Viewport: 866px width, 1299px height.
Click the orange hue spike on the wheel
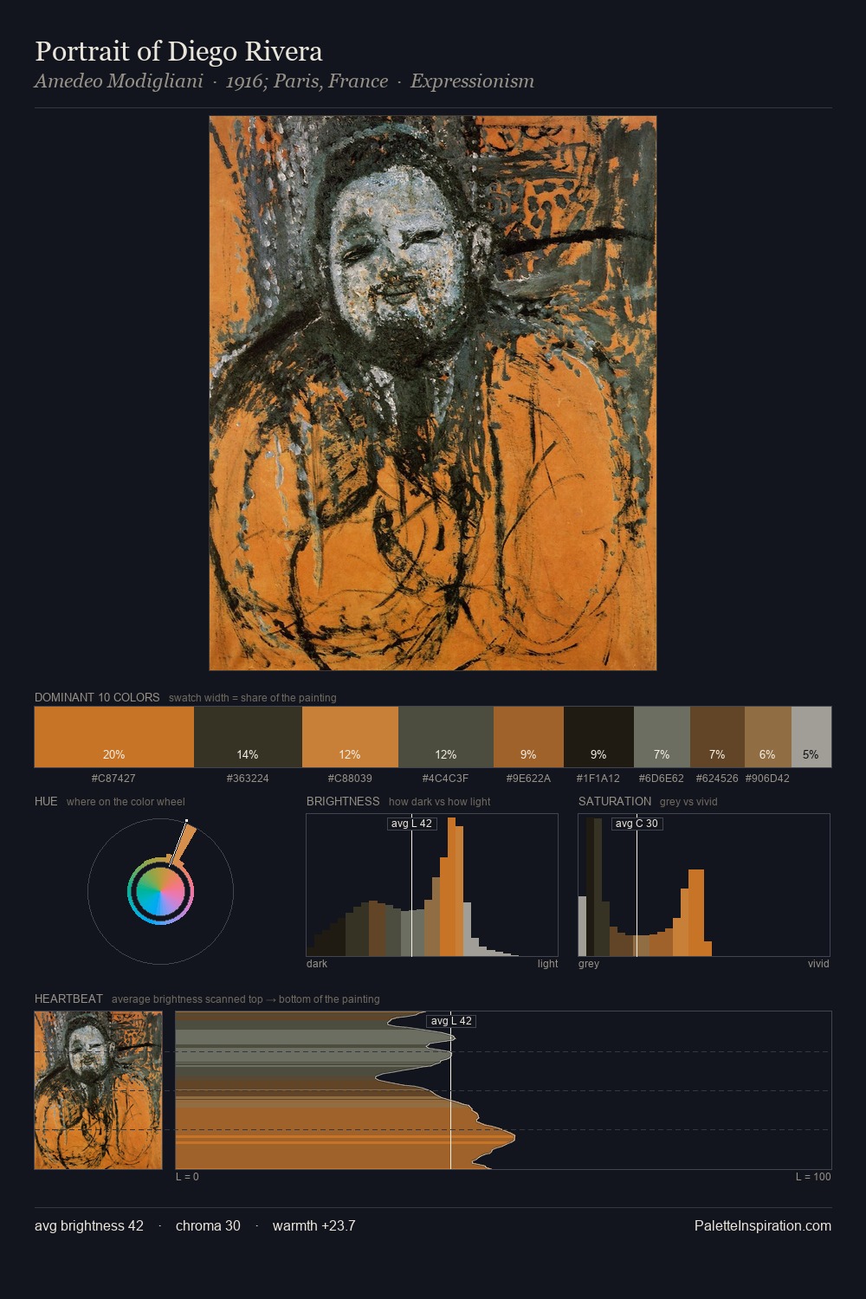click(184, 843)
